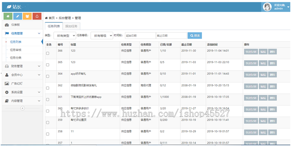The image size is (291, 146).
Task: Click the 搜索 search button
Action: click(195, 36)
